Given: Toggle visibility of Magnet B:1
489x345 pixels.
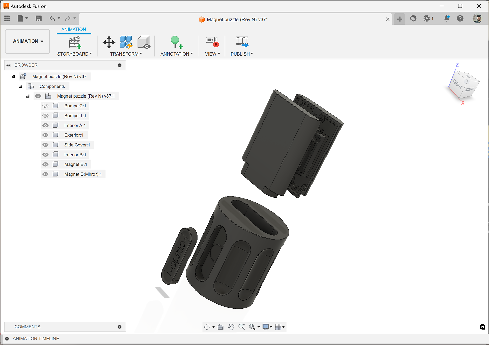Looking at the screenshot, I should pos(45,164).
